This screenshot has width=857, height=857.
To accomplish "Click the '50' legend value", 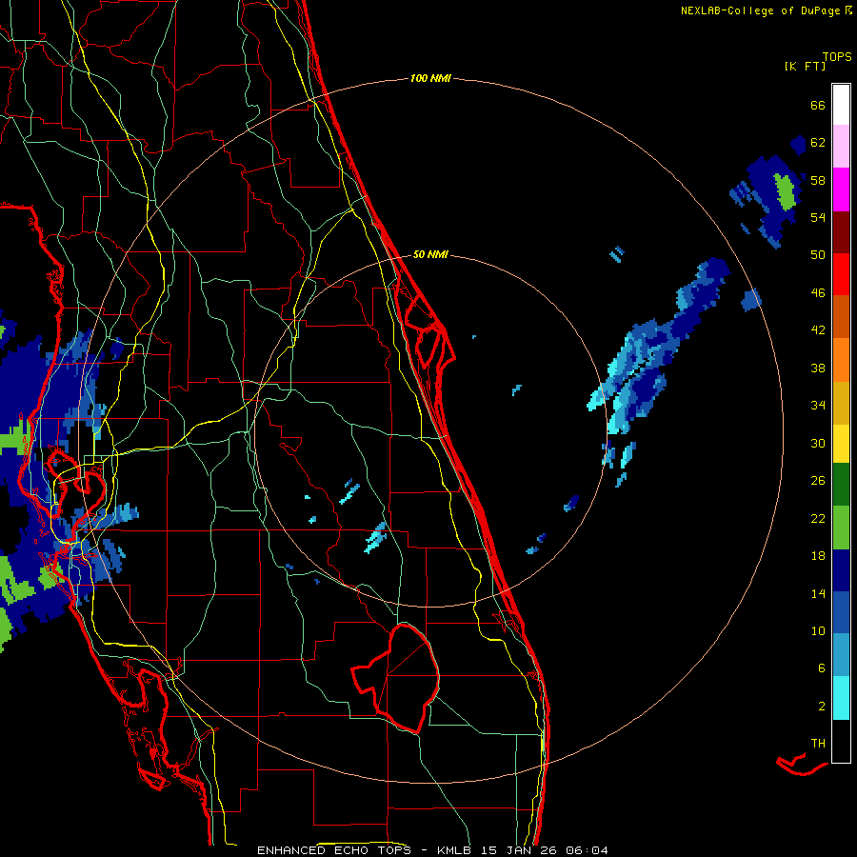I will pos(818,255).
